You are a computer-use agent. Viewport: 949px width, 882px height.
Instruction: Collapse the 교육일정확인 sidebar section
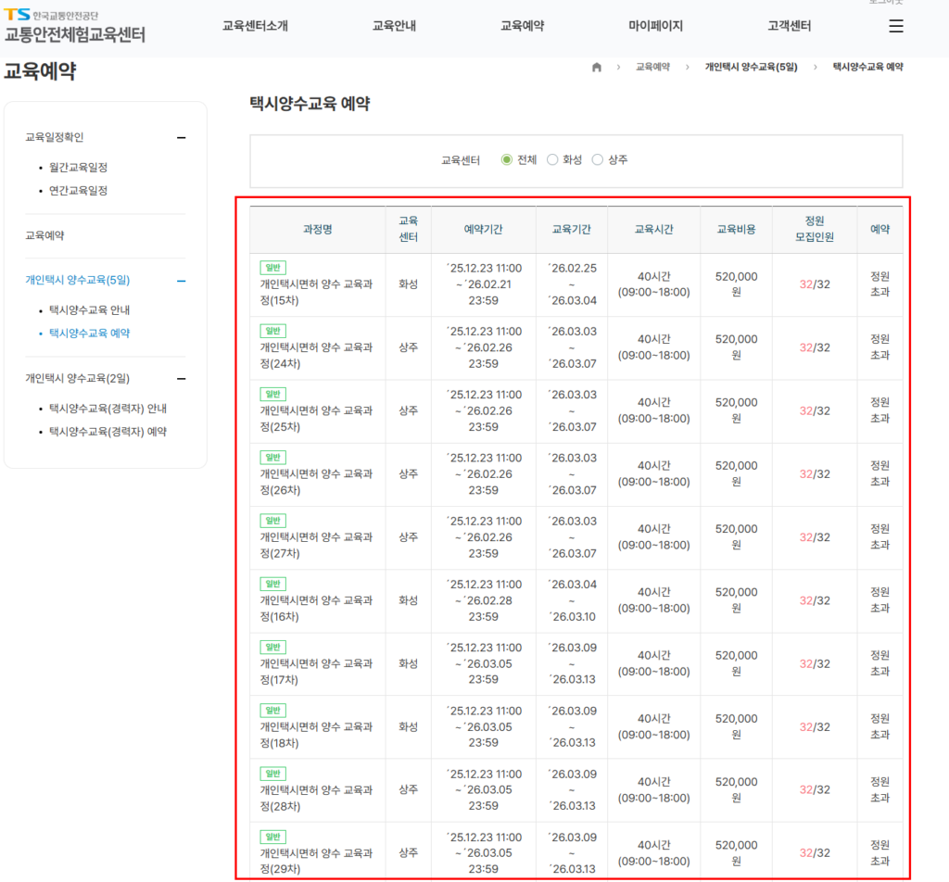point(181,137)
